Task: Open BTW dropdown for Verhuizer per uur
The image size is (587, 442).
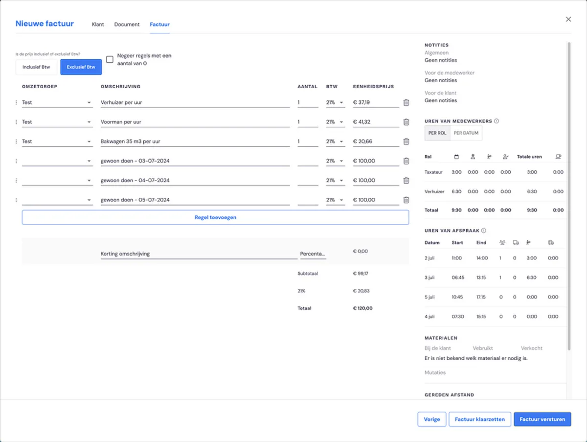Action: click(x=336, y=103)
